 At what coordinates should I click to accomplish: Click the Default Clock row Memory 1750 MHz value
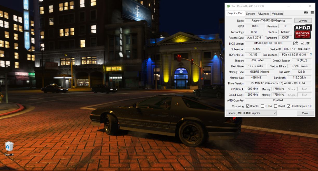279,95
